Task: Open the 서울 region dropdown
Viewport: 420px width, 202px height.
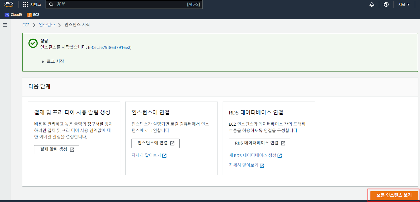Action: 404,4
